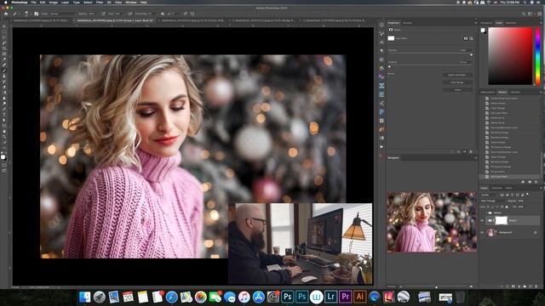The image size is (545, 306).
Task: Toggle the brush settings panel button
Action: pos(36,14)
